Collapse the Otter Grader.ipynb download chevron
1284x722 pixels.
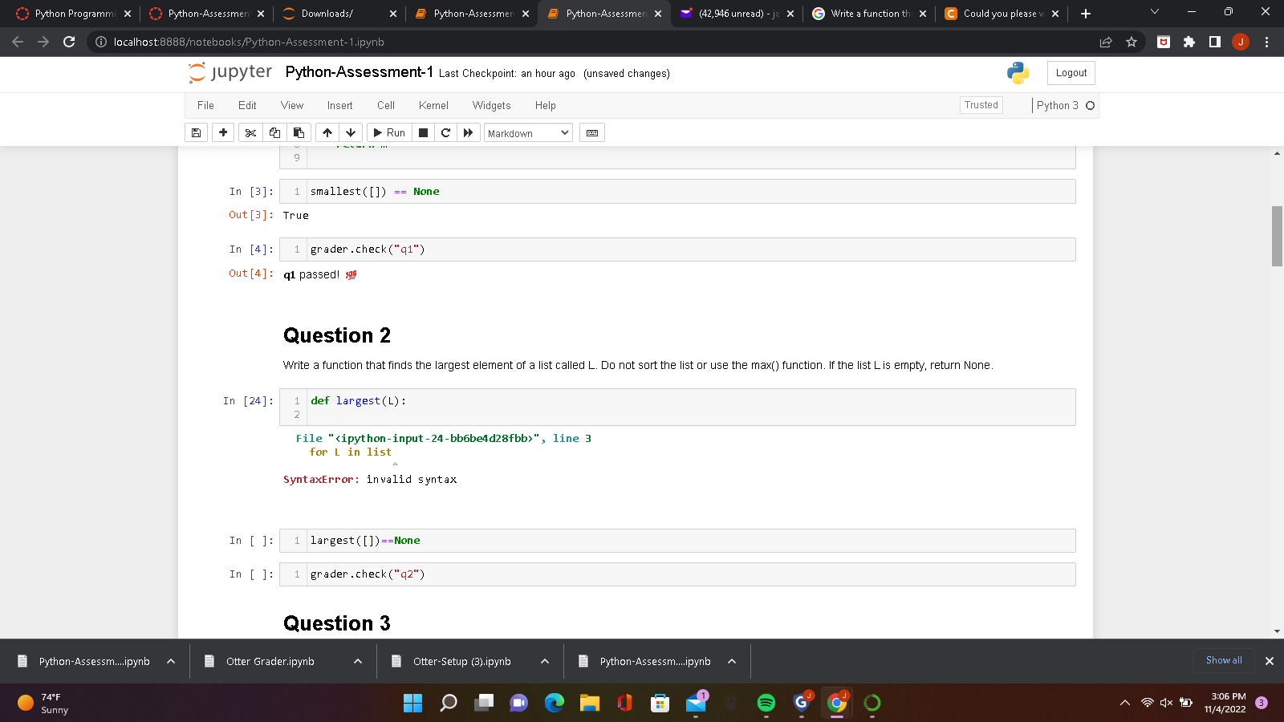point(357,661)
